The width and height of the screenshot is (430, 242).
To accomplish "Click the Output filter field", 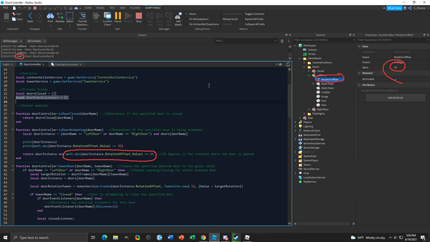I will coord(246,41).
